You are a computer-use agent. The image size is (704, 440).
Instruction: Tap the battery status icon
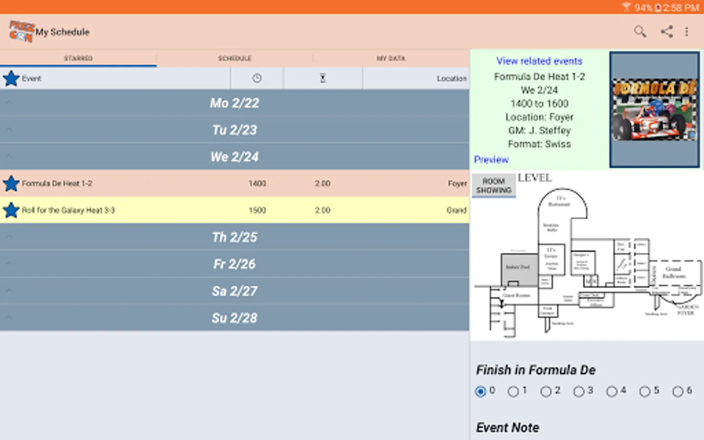658,7
